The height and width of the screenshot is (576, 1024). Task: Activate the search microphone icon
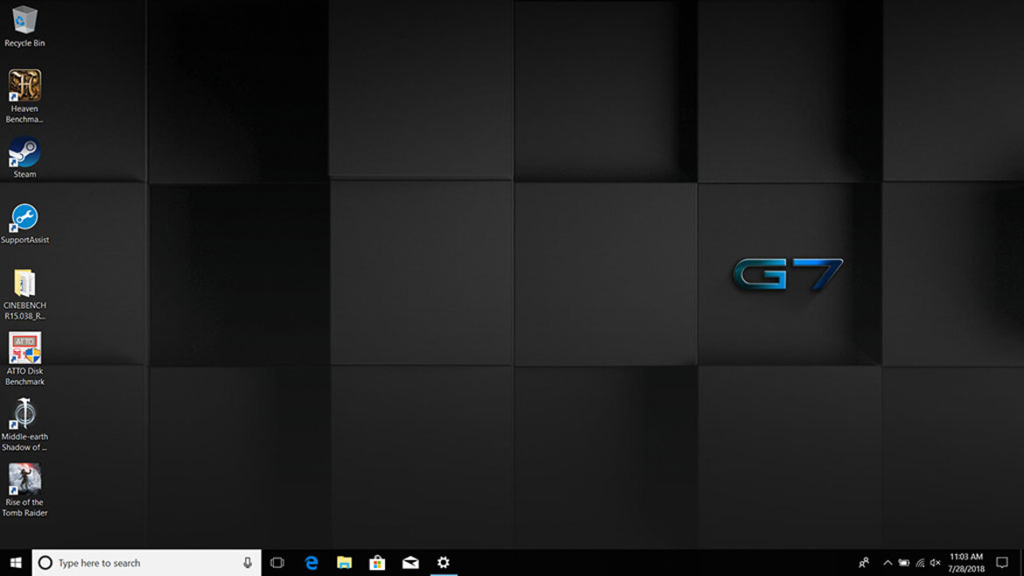248,562
